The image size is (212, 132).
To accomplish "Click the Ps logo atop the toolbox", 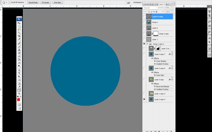I will [19, 19].
